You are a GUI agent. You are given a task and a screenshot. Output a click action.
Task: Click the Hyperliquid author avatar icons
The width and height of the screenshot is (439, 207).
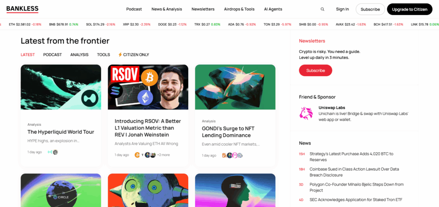click(x=53, y=152)
